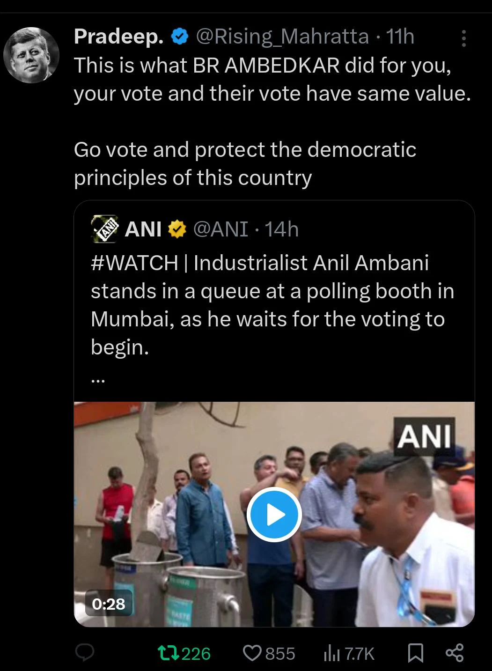Click the ANI display name
The width and height of the screenshot is (492, 671).
click(144, 229)
